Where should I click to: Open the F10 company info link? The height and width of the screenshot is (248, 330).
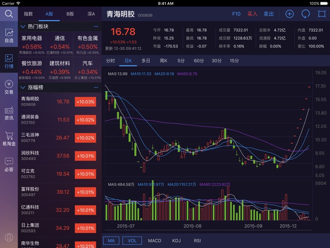236,14
